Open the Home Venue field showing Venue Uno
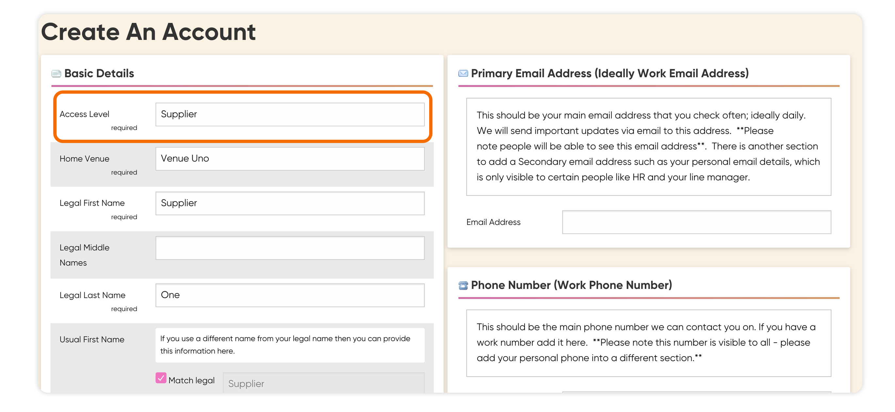The width and height of the screenshot is (895, 412). [x=290, y=159]
